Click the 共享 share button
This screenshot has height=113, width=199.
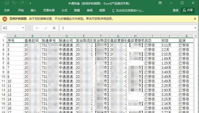pyautogui.click(x=188, y=10)
